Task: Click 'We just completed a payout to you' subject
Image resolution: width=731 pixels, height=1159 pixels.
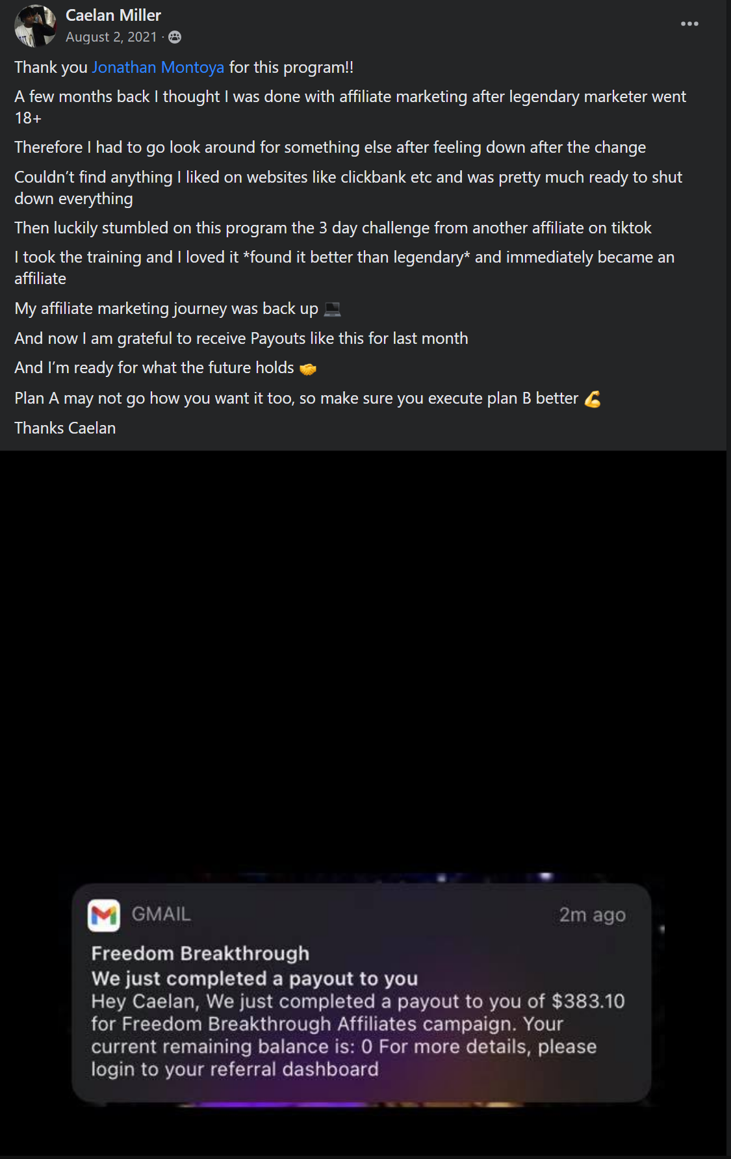Action: coord(254,978)
